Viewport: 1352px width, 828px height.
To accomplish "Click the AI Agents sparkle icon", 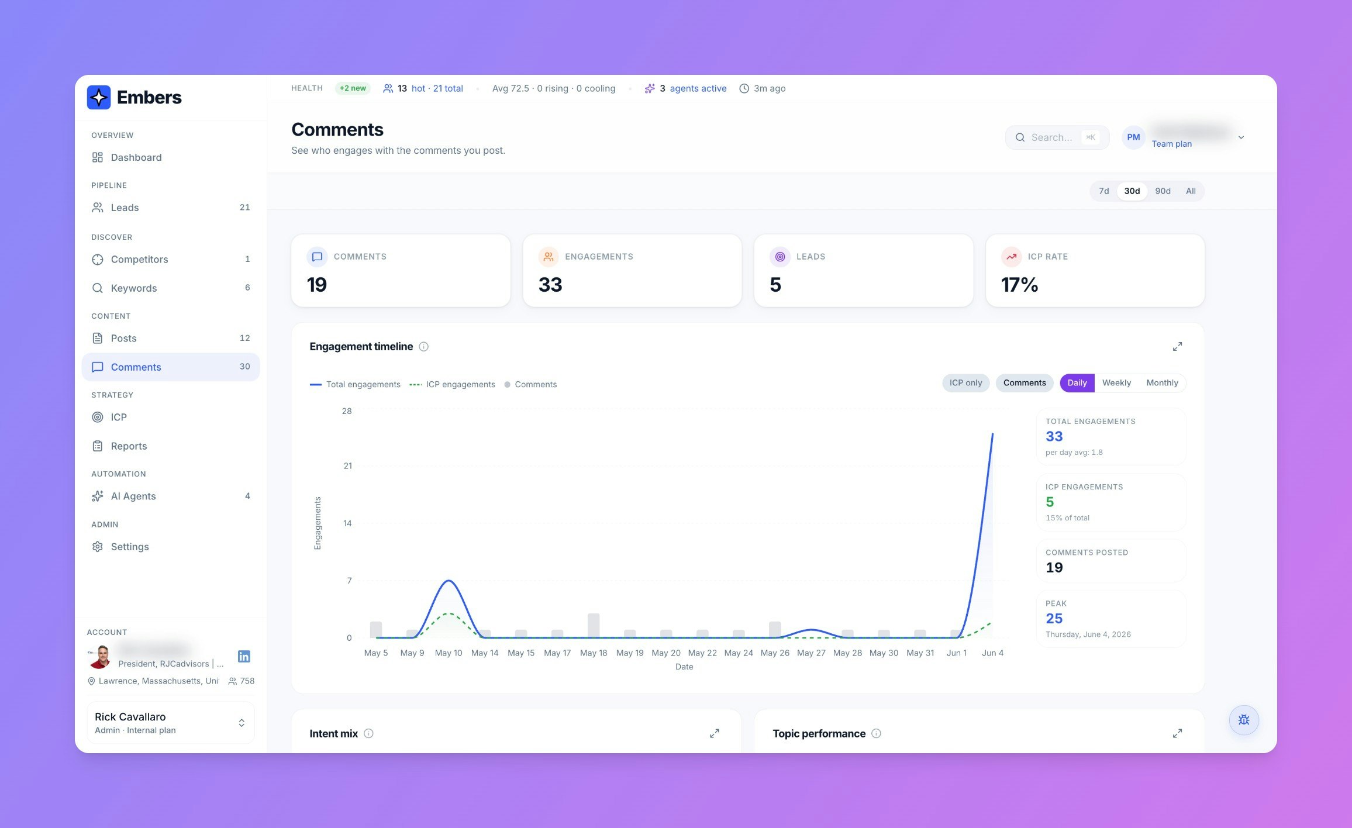I will 98,496.
